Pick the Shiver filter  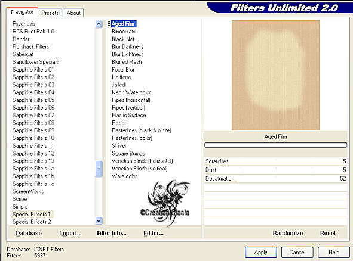[119, 145]
